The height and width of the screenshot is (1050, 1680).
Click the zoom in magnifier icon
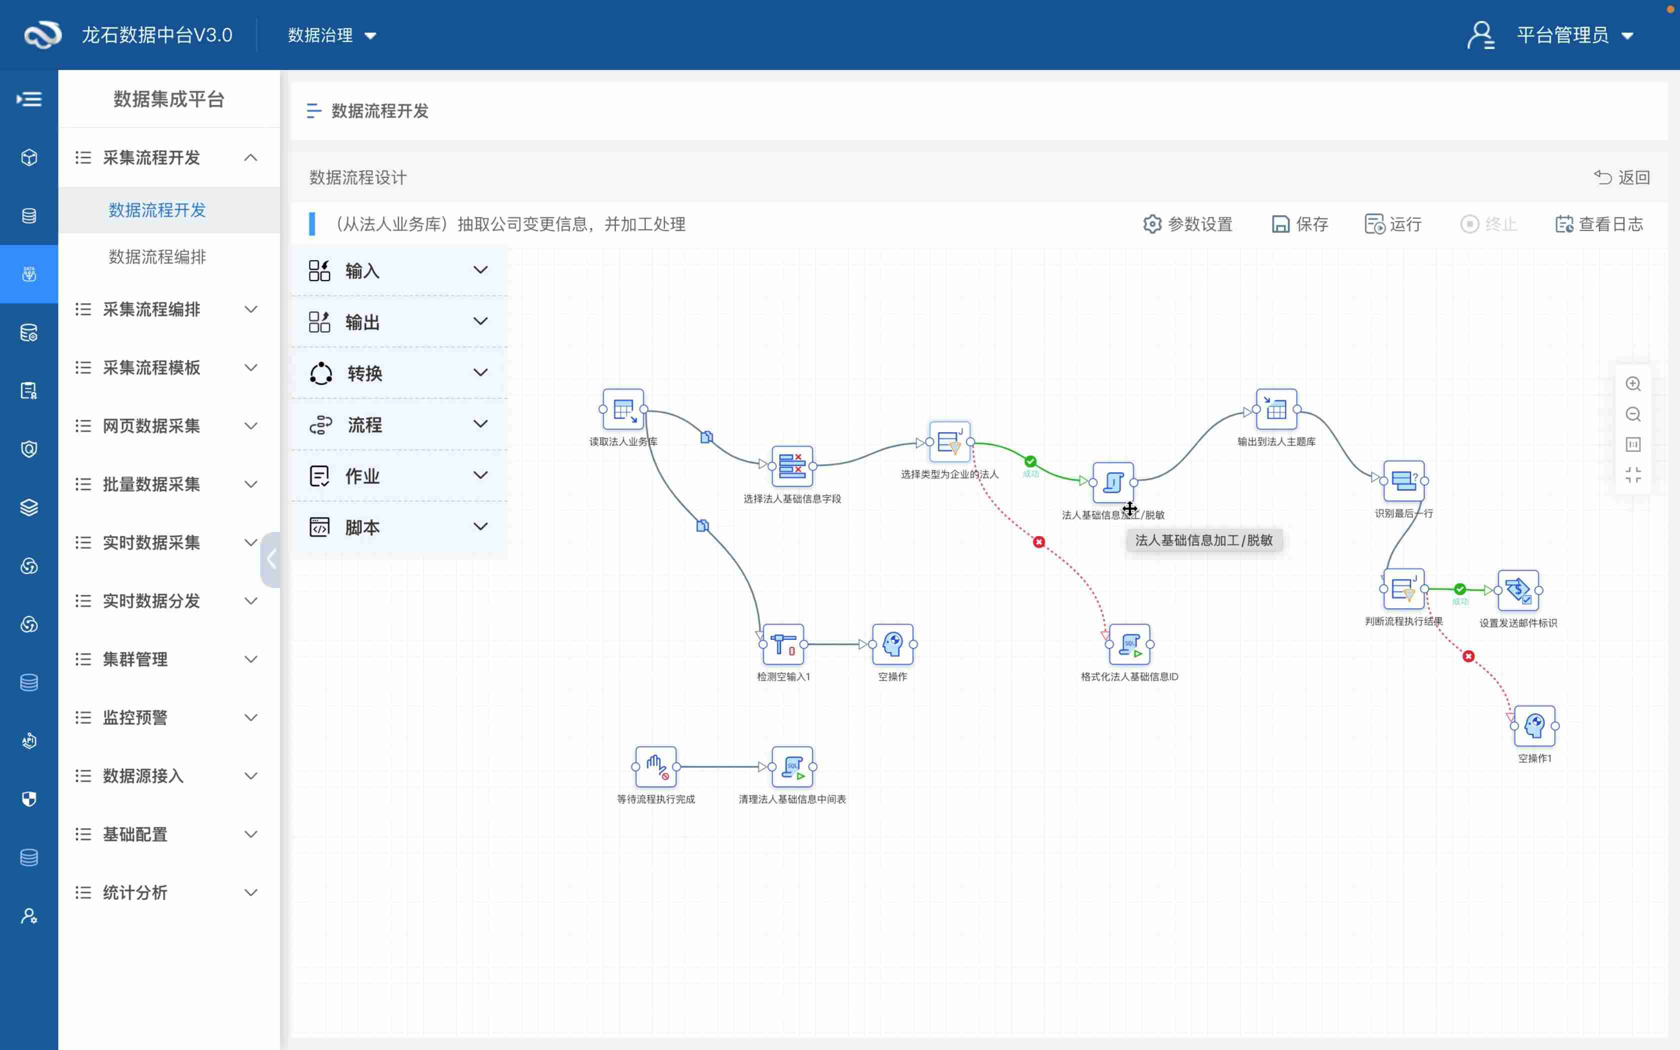(1633, 384)
